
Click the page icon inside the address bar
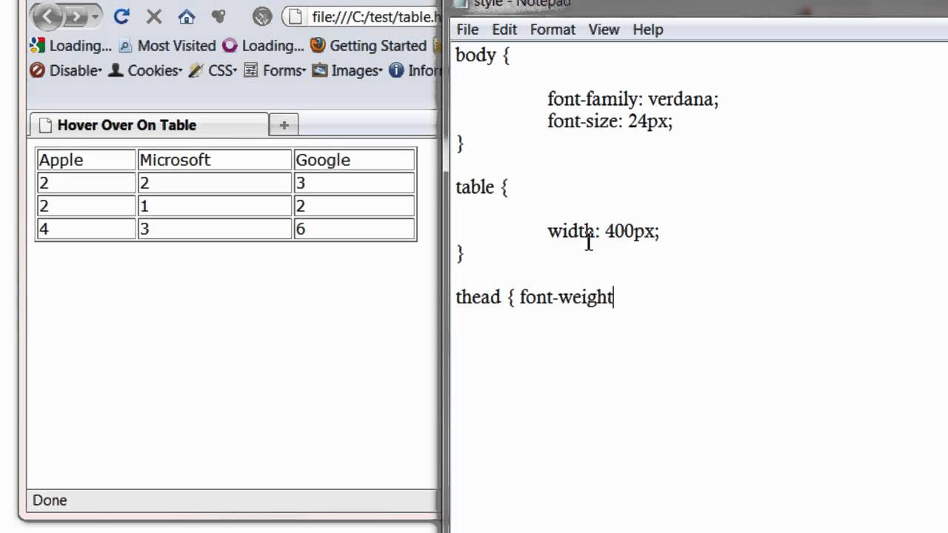pos(296,16)
